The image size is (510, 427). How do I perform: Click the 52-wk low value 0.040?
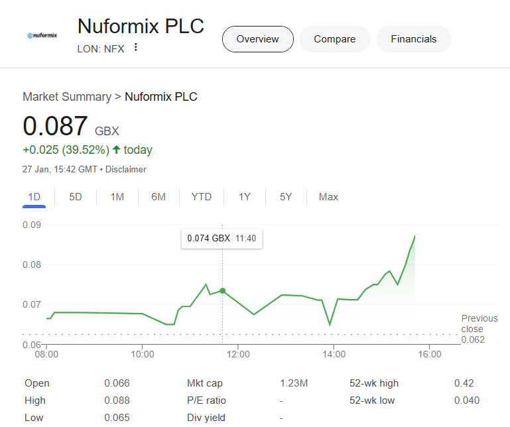[467, 400]
